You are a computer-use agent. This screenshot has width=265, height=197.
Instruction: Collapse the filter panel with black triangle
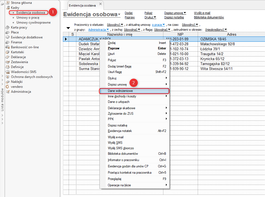68,28
